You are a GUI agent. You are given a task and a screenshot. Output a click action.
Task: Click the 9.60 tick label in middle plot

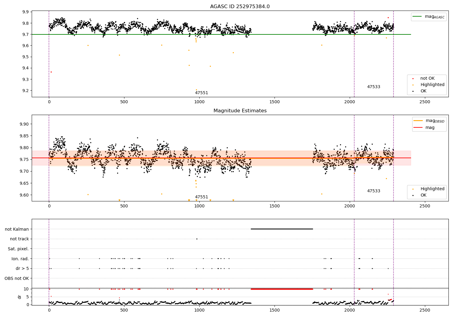(x=24, y=195)
